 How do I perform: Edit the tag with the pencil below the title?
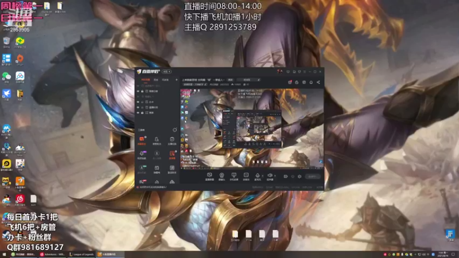pos(205,84)
